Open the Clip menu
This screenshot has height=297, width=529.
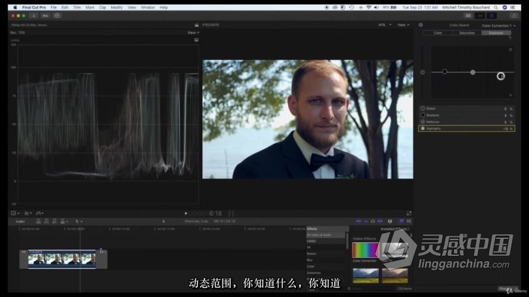[103, 7]
